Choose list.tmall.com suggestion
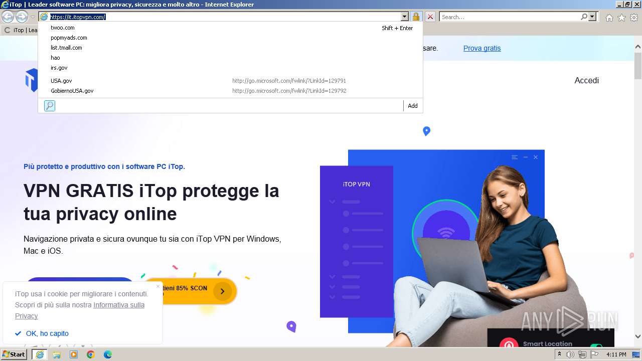Screen dimensions: 642x361 [x=231, y=48]
